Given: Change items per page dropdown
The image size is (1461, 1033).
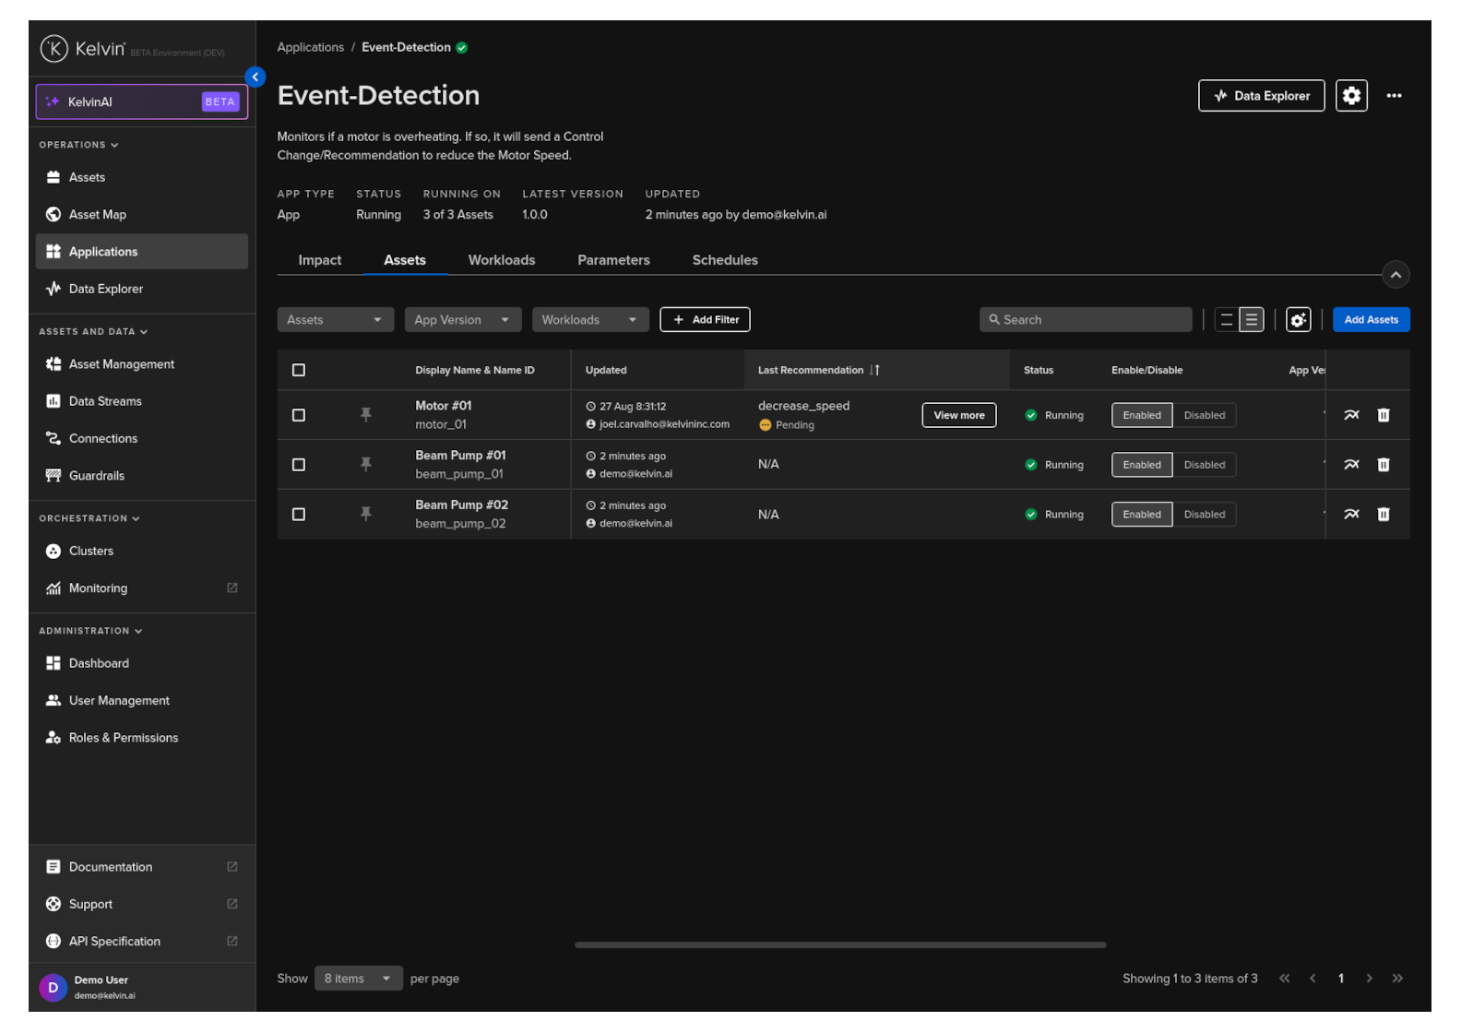Looking at the screenshot, I should coord(359,979).
